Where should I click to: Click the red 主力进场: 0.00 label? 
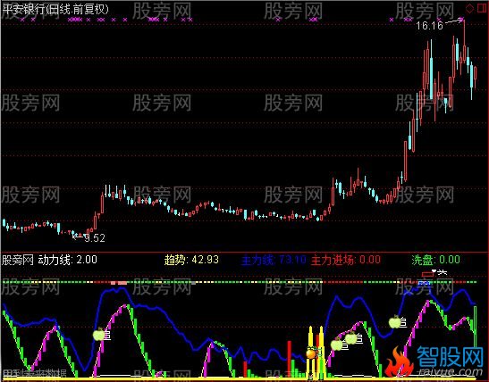(x=346, y=260)
